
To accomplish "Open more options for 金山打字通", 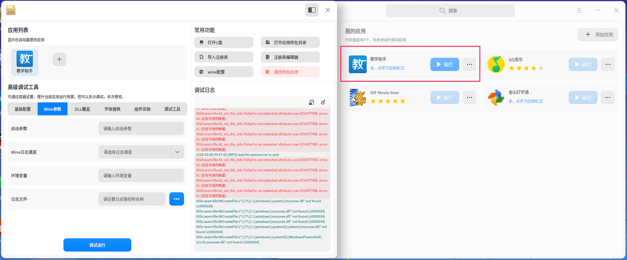I will tap(608, 97).
